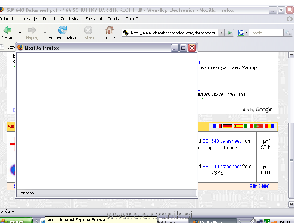Click the Firefox logo in the popup title bar
The image size is (298, 223).
[20, 48]
